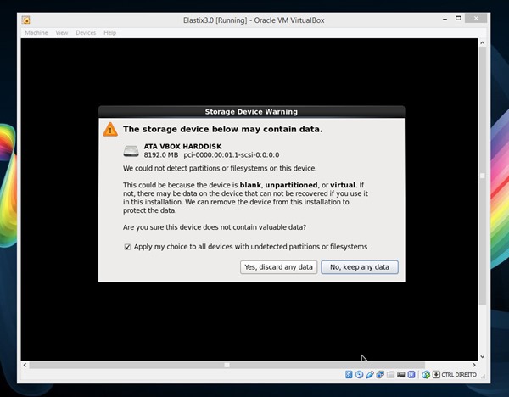Viewport: 509px width, 397px height.
Task: Click the orange warning triangle icon
Action: click(110, 130)
